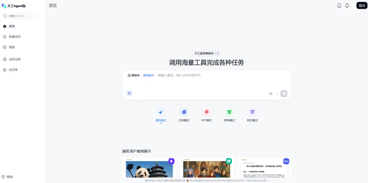Click 京ICP证080262号 footer link

(x=256, y=181)
